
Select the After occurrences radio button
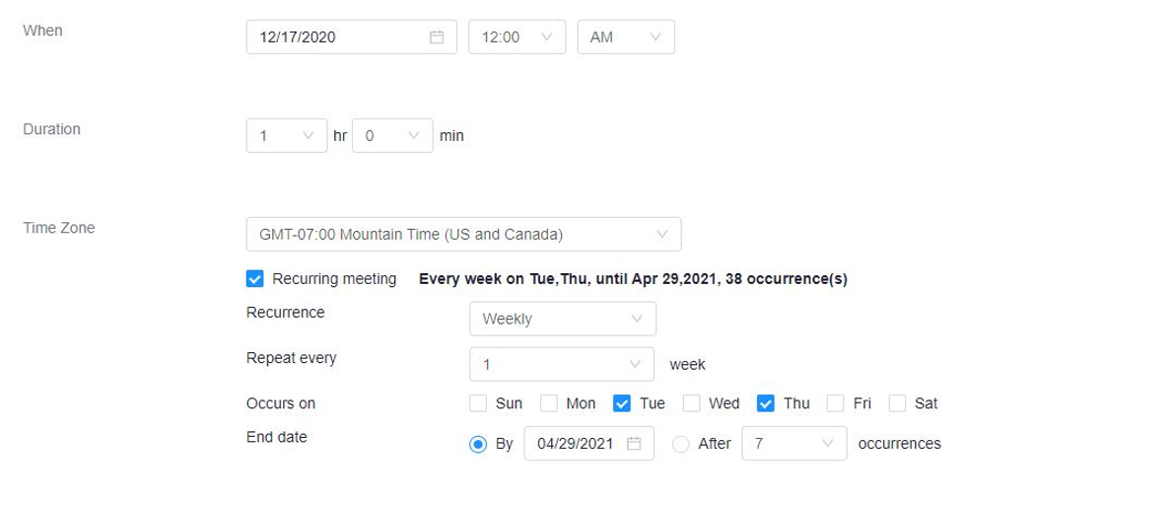(680, 444)
